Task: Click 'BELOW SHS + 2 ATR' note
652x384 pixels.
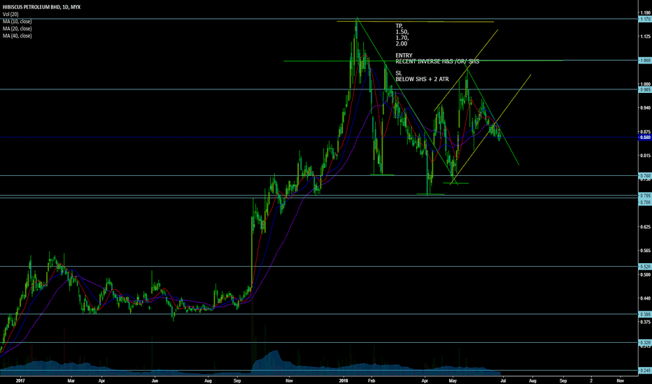Action: coord(422,79)
